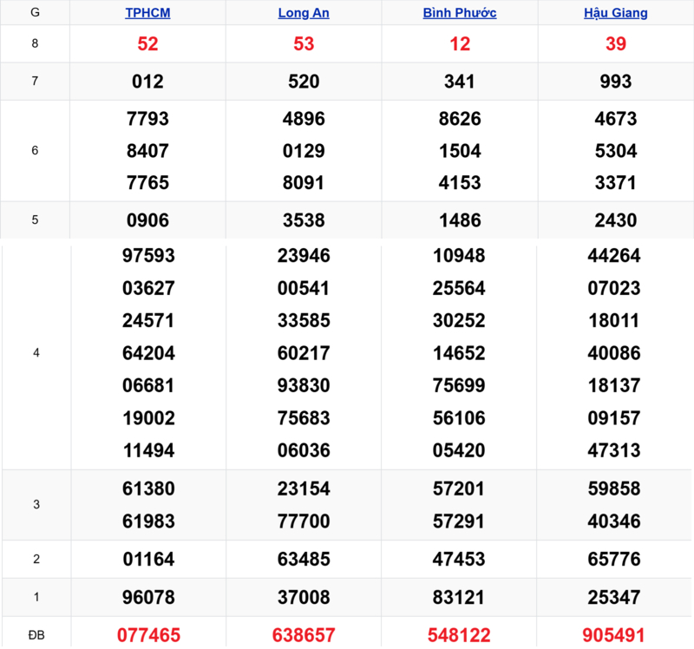This screenshot has height=649, width=694.
Task: Click prize-5 value 3538
Action: [x=304, y=220]
